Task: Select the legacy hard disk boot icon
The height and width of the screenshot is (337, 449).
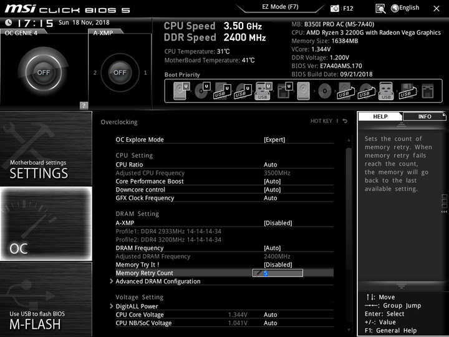Action: point(303,91)
